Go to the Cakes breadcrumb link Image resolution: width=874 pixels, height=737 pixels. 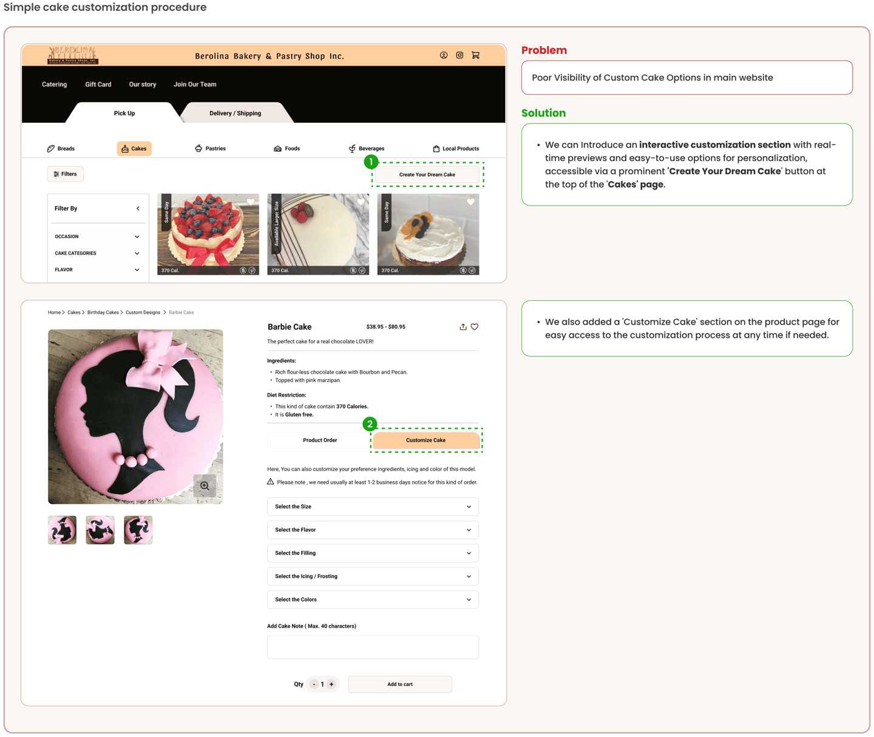pos(74,312)
